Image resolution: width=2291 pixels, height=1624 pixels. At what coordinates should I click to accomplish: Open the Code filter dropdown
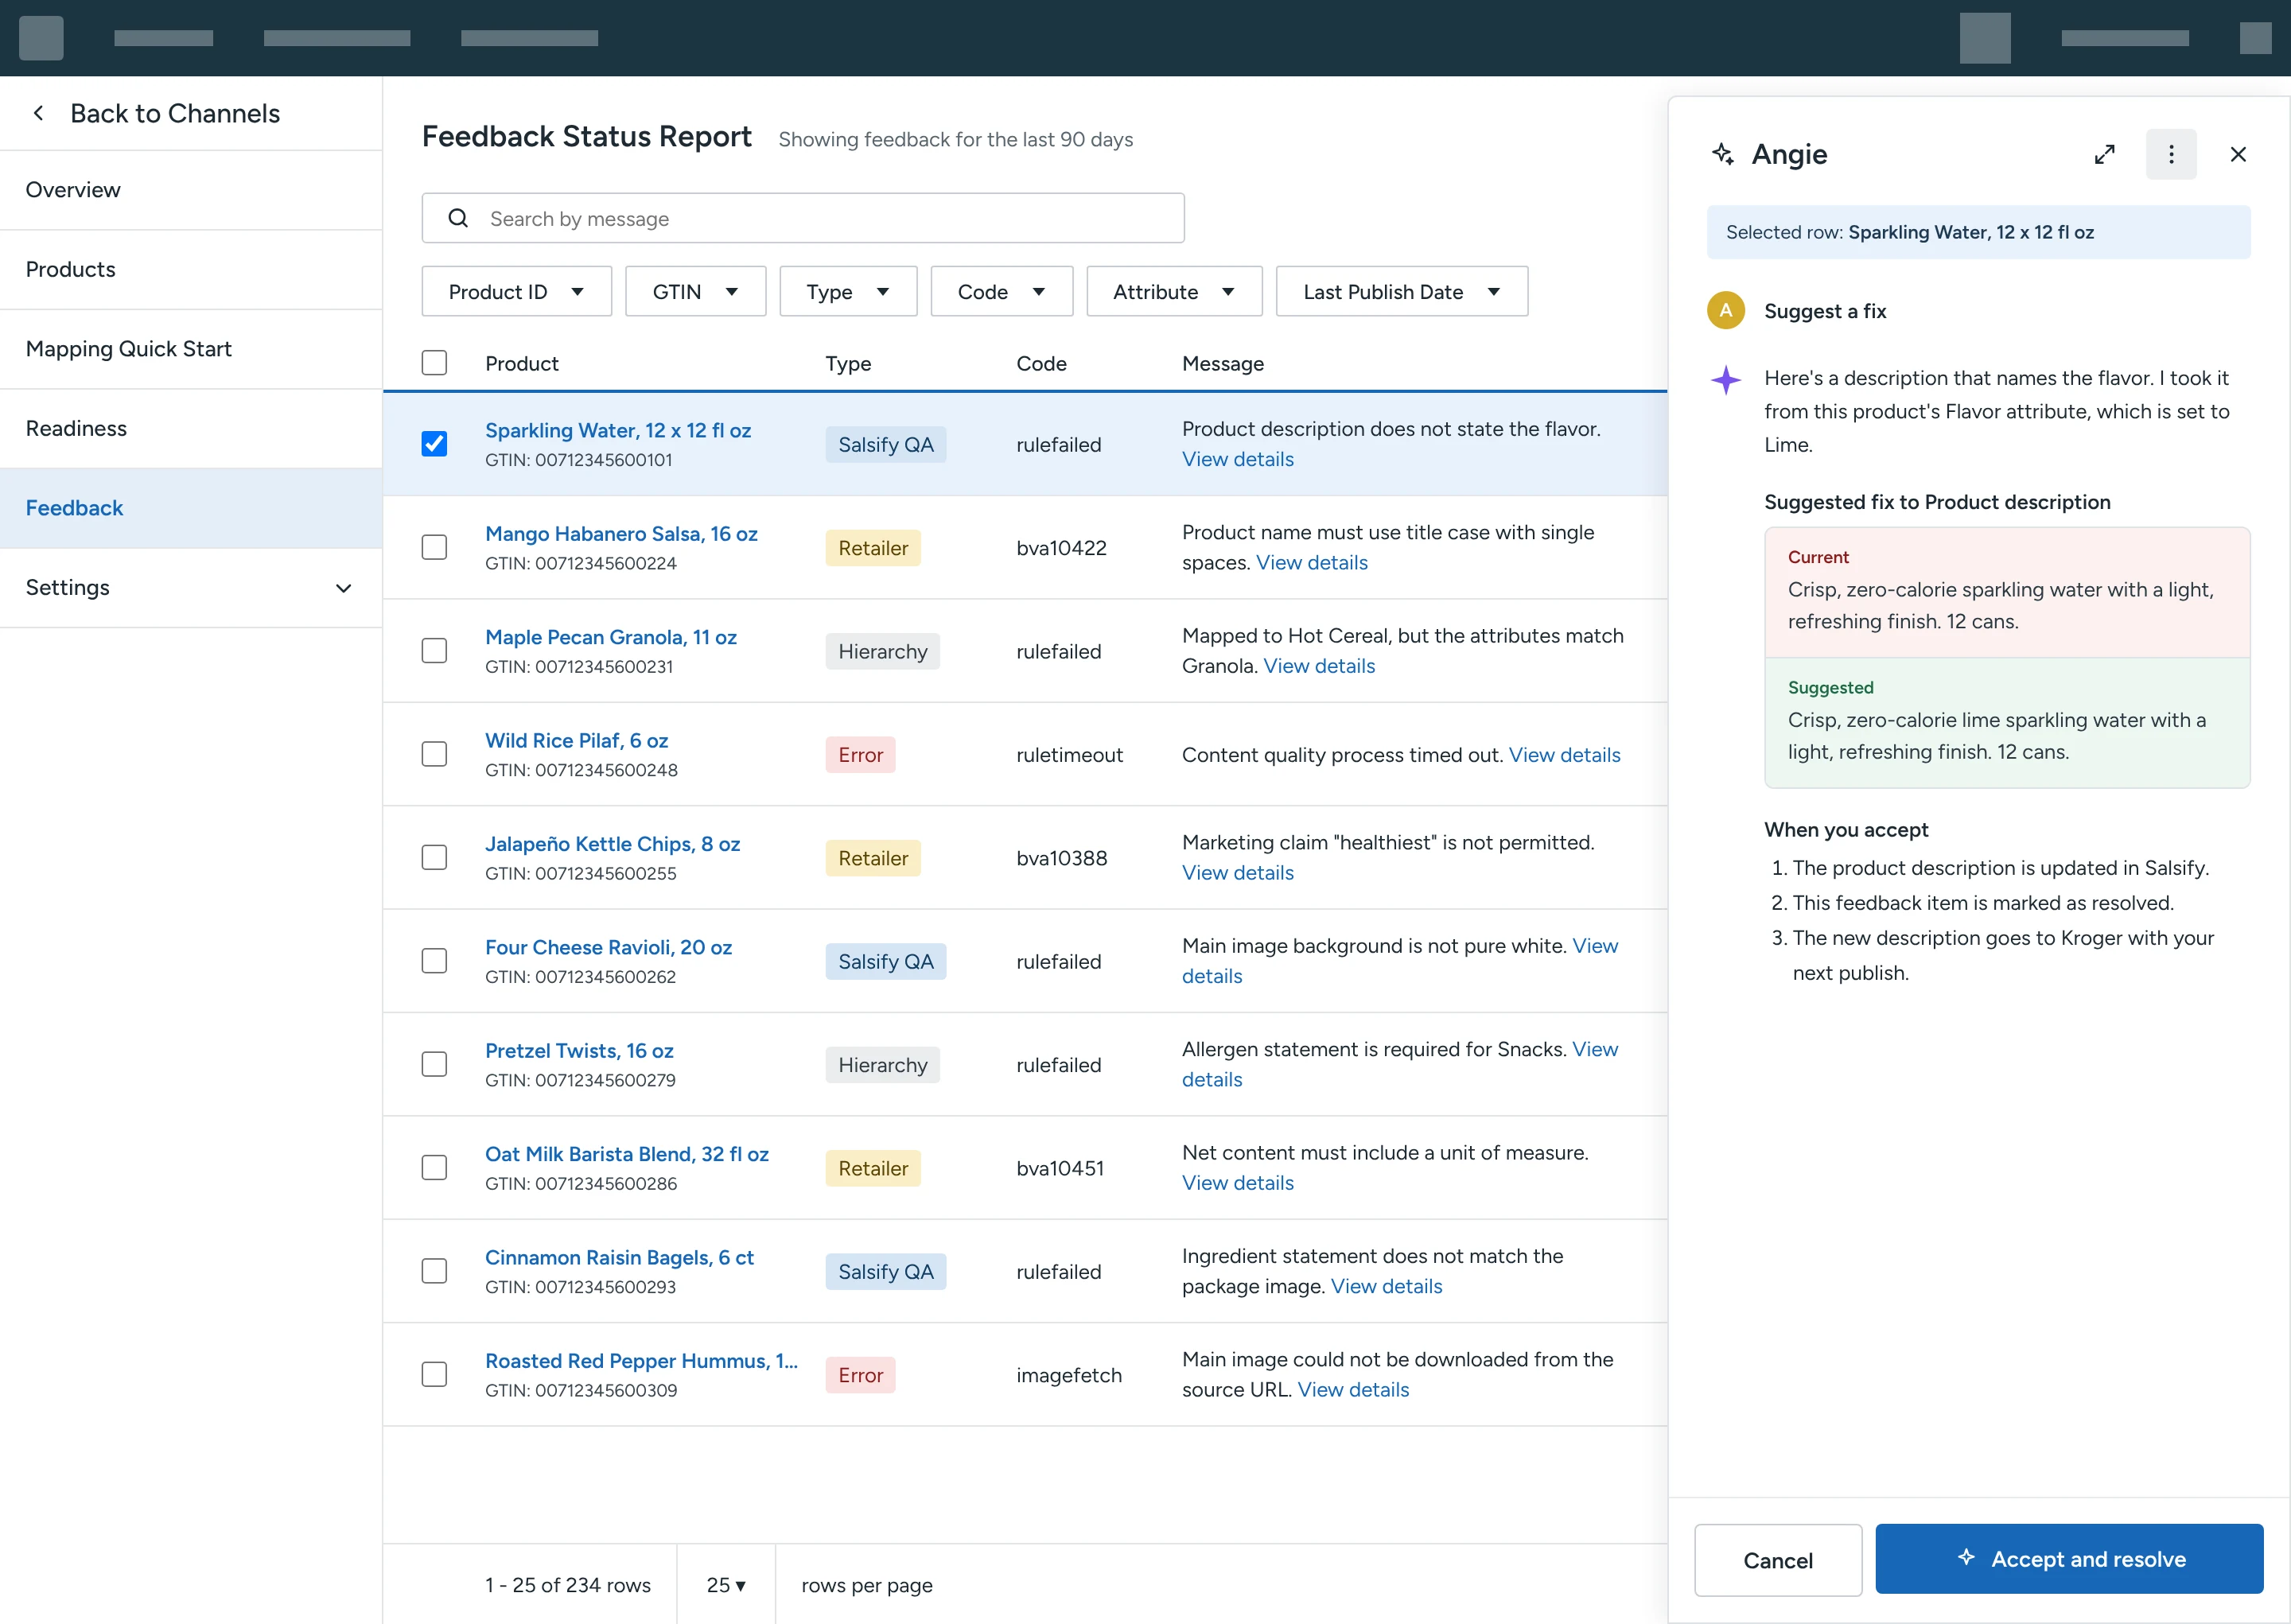click(1001, 292)
